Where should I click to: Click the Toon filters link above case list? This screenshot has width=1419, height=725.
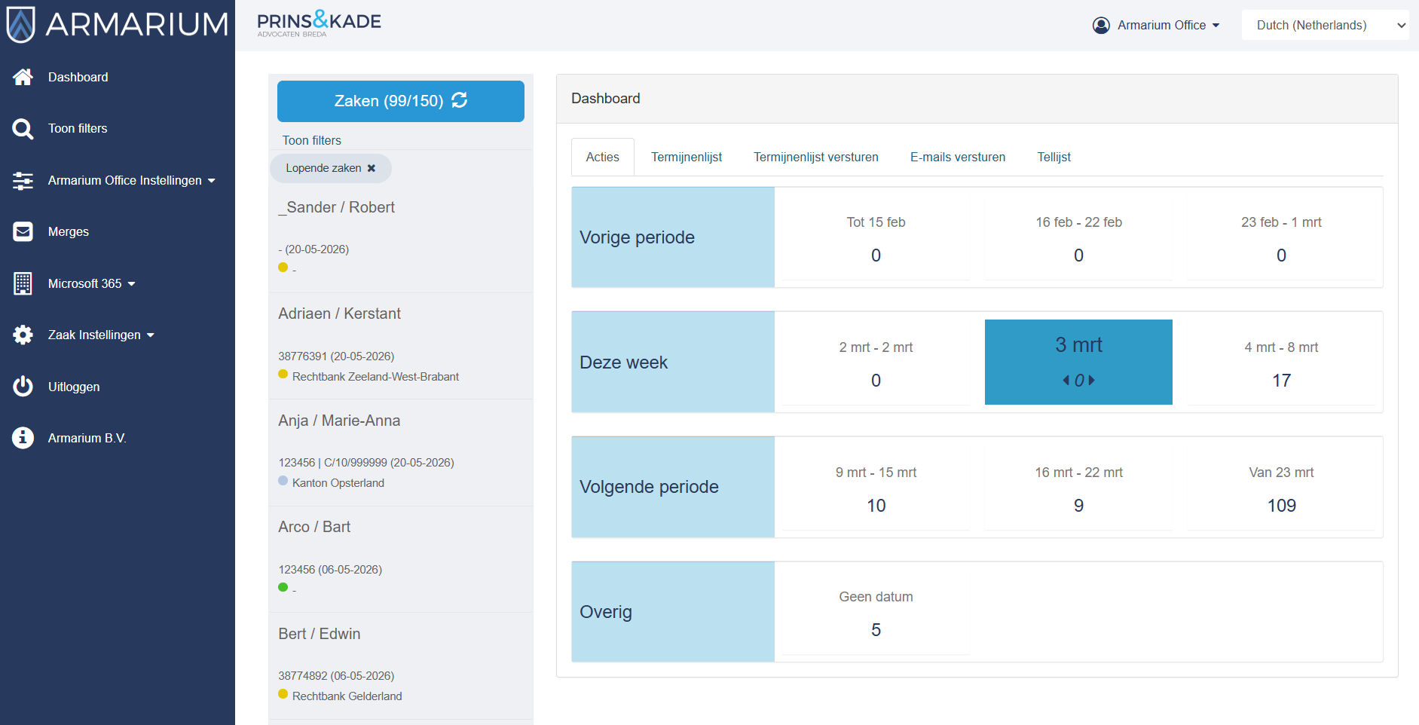(x=311, y=140)
